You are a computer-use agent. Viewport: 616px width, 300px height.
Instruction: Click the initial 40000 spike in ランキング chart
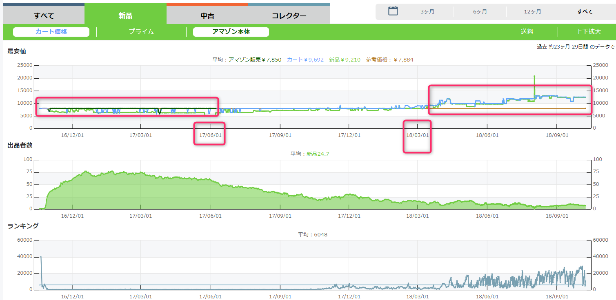(41, 257)
